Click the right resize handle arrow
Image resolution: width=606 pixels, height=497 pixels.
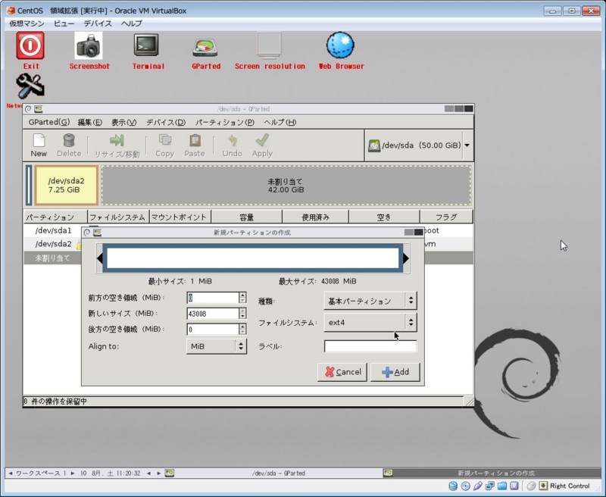pos(406,258)
